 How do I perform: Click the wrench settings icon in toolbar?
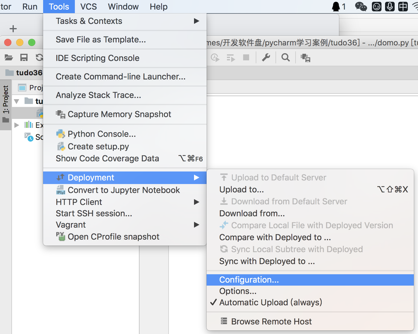[x=266, y=57]
